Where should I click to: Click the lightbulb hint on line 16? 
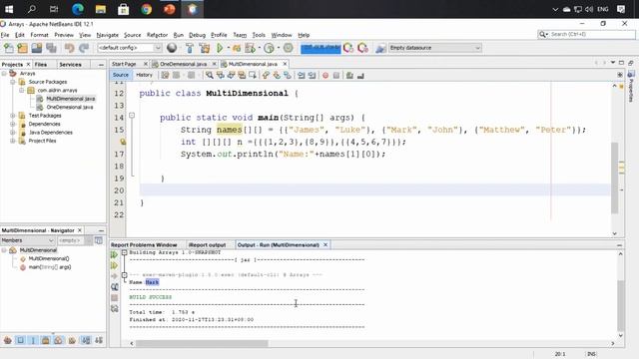tap(122, 142)
